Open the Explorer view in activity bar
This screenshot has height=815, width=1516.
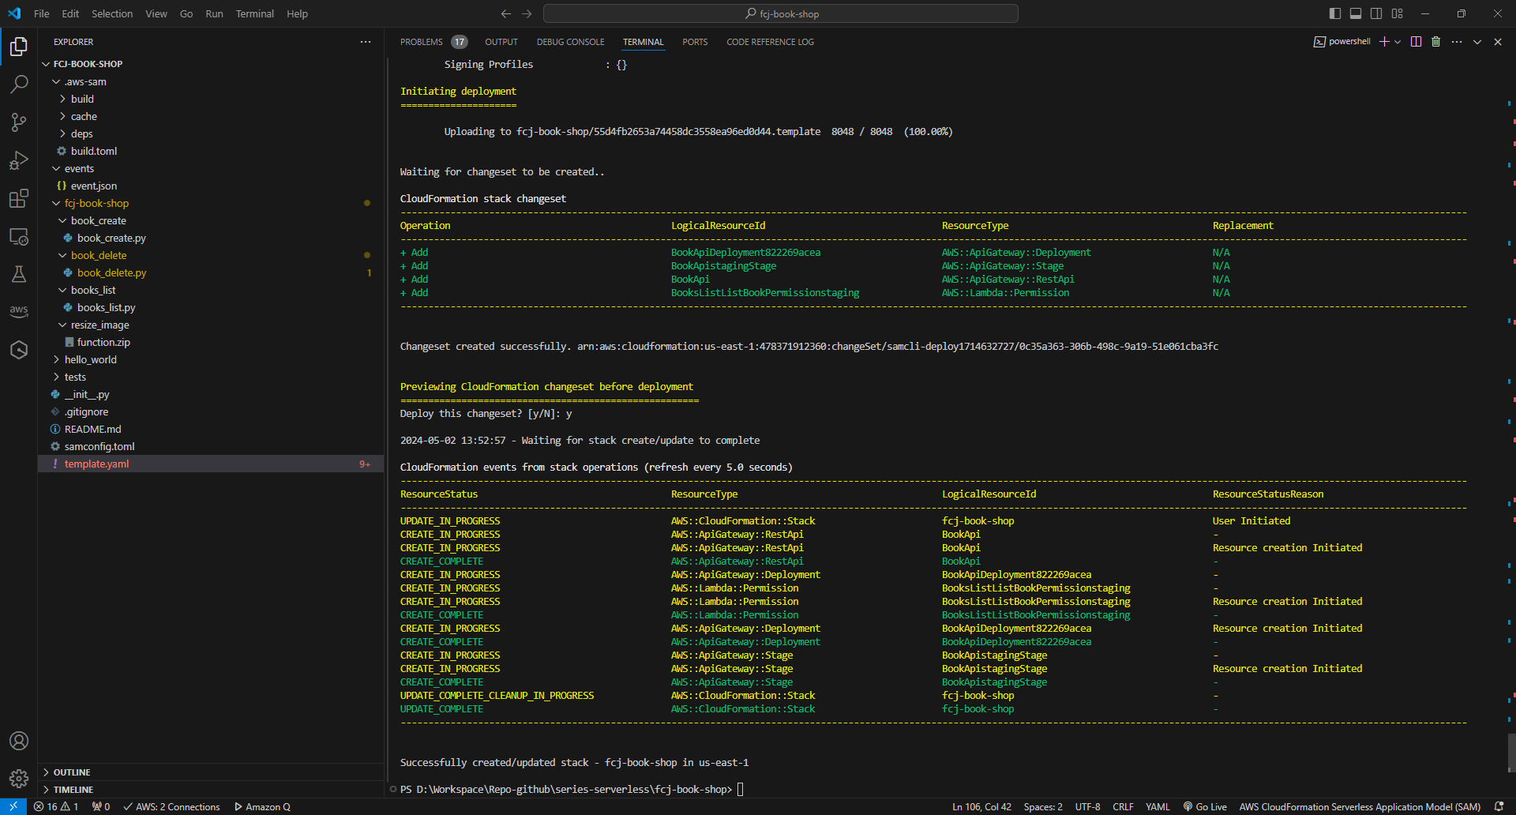pyautogui.click(x=19, y=47)
